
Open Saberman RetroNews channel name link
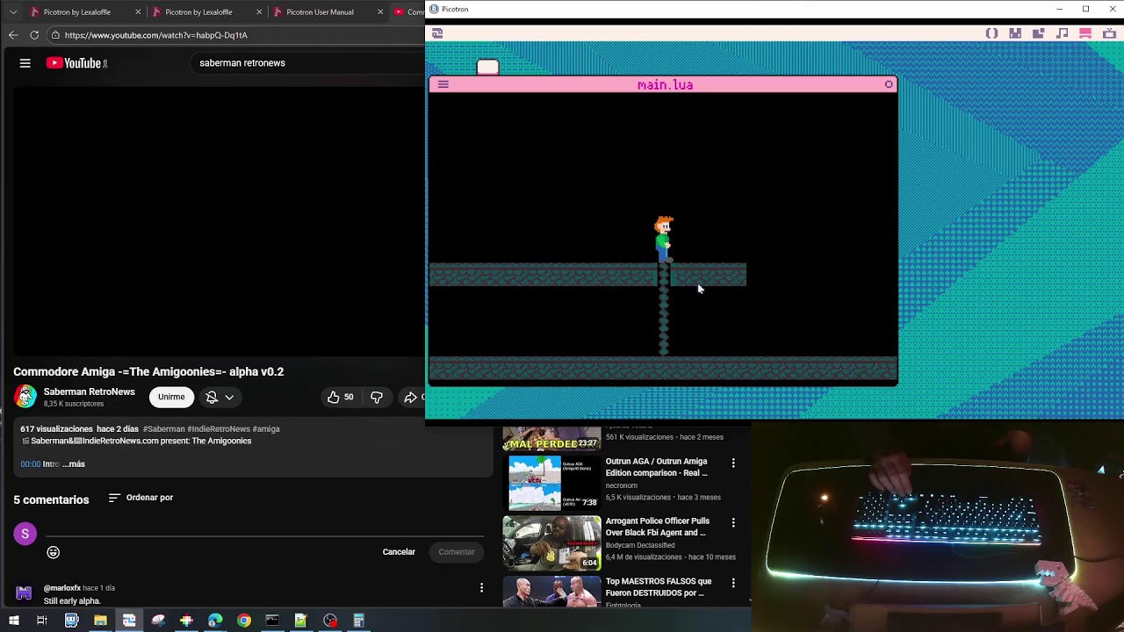(x=89, y=391)
